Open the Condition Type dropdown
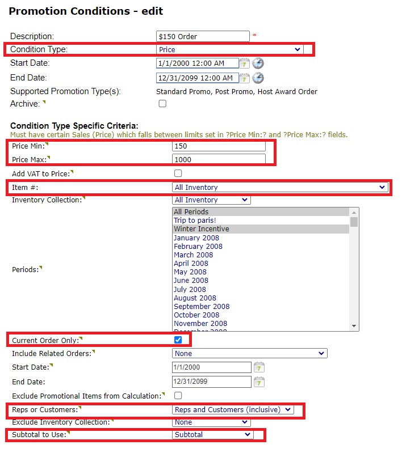The height and width of the screenshot is (449, 402). [229, 50]
